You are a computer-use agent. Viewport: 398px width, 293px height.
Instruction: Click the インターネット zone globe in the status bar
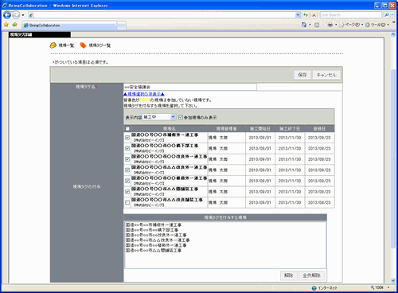point(314,287)
